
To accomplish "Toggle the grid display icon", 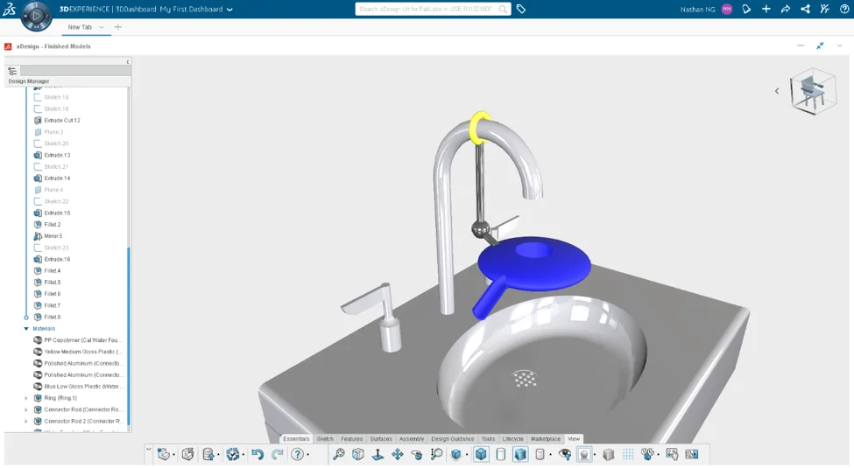I will pos(628,454).
